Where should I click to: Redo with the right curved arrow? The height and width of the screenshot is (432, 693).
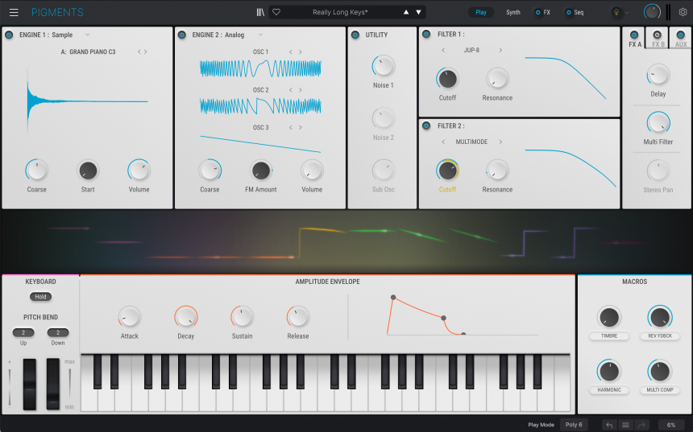641,425
